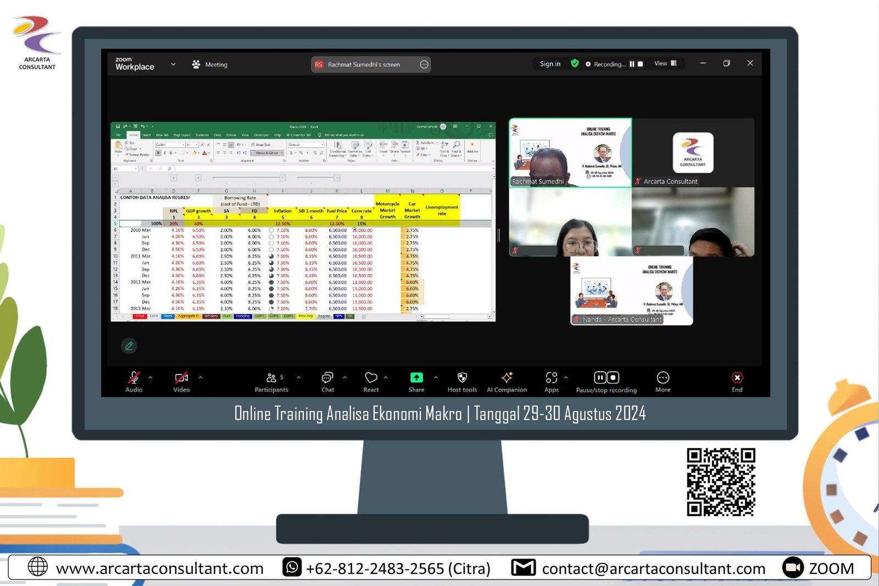The height and width of the screenshot is (586, 879).
Task: Open the Meeting tab
Action: (210, 64)
